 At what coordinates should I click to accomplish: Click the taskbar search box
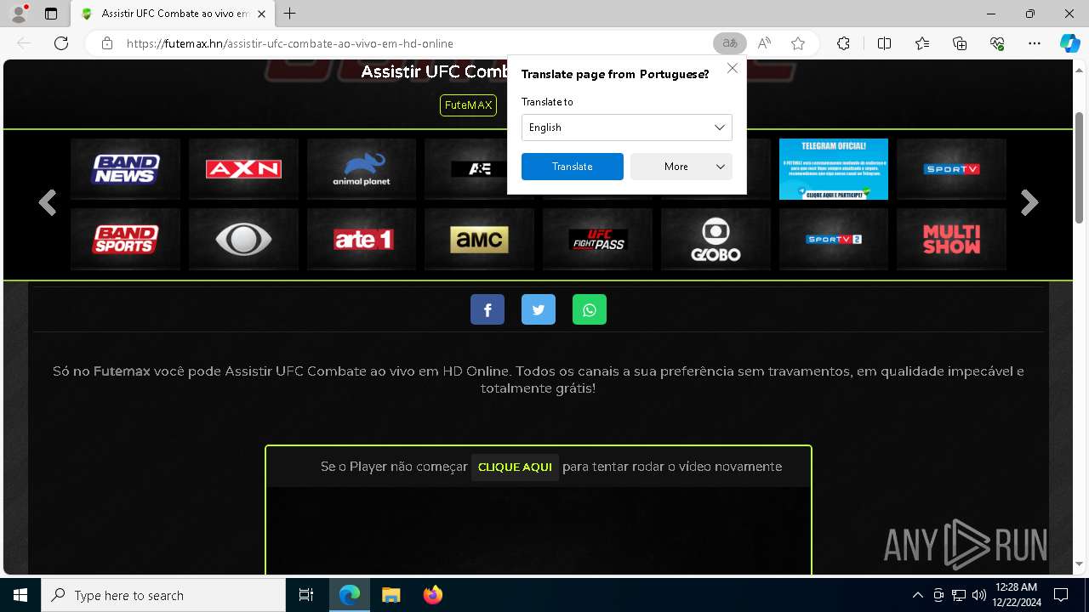[x=163, y=595]
